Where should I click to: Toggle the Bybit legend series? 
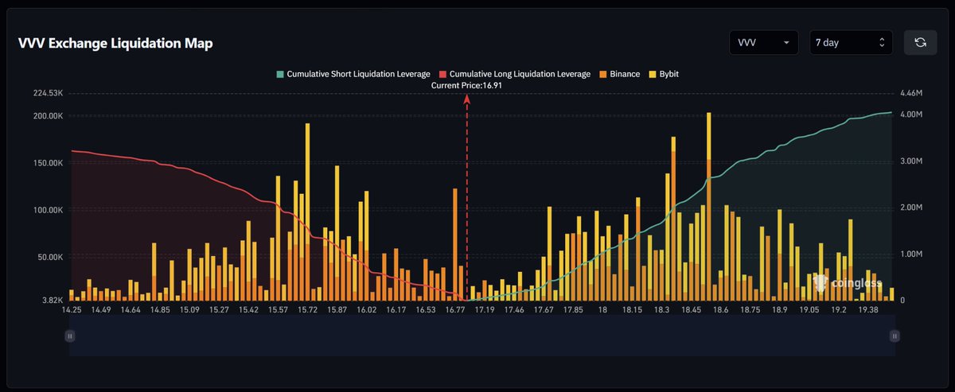click(664, 74)
